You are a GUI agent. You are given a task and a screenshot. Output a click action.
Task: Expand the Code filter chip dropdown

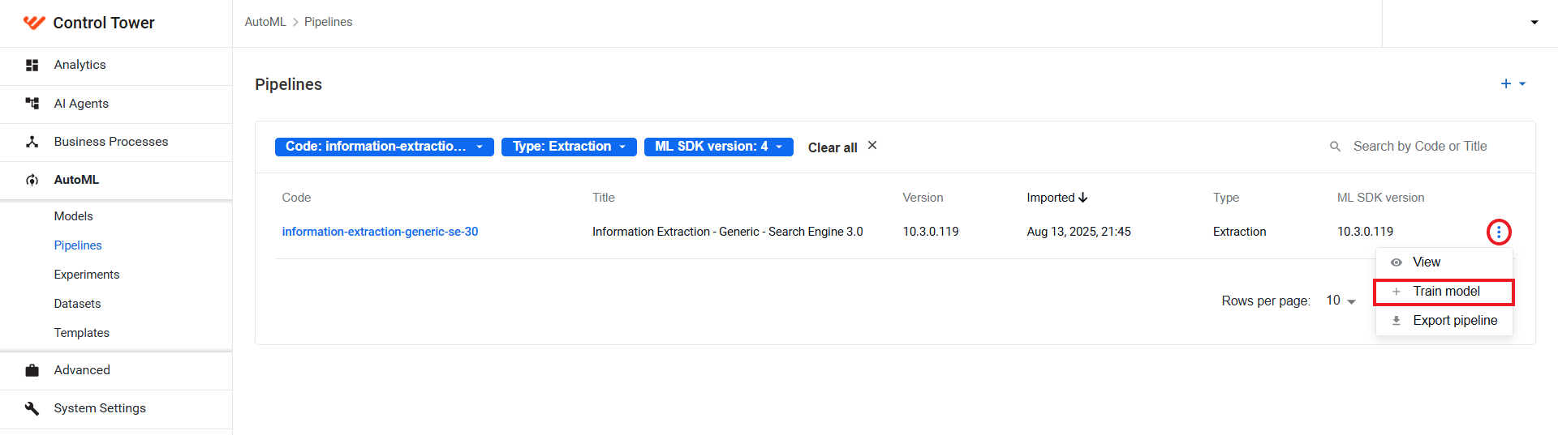click(x=480, y=147)
